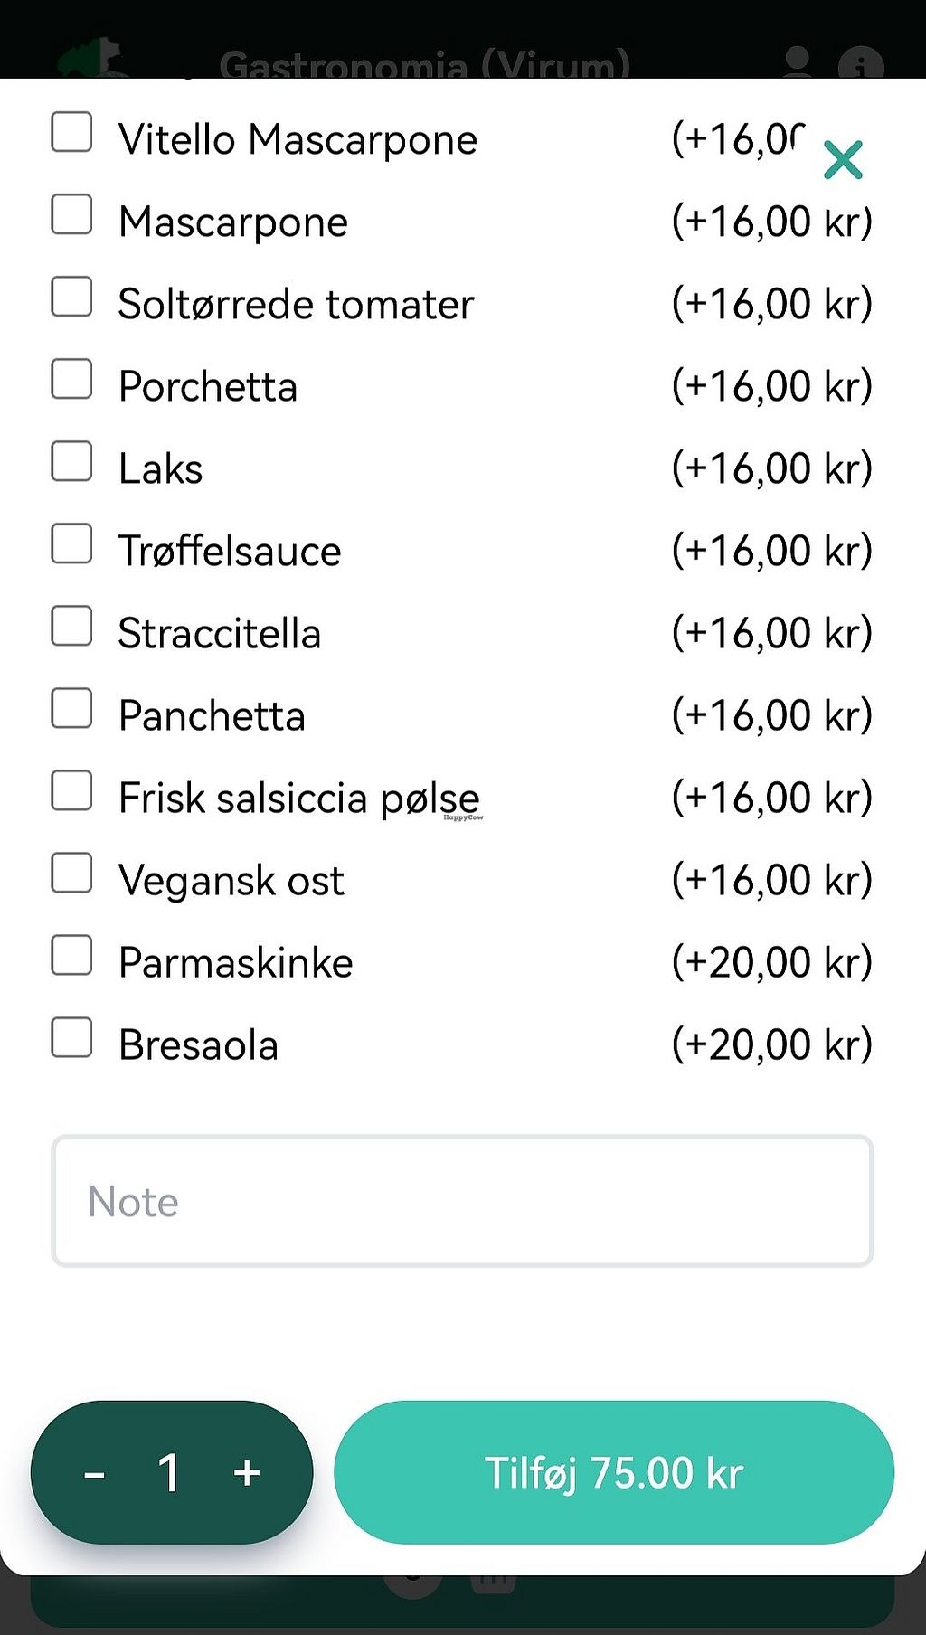Tick Frisk salsiccia pølse
926x1635 pixels.
coord(71,790)
